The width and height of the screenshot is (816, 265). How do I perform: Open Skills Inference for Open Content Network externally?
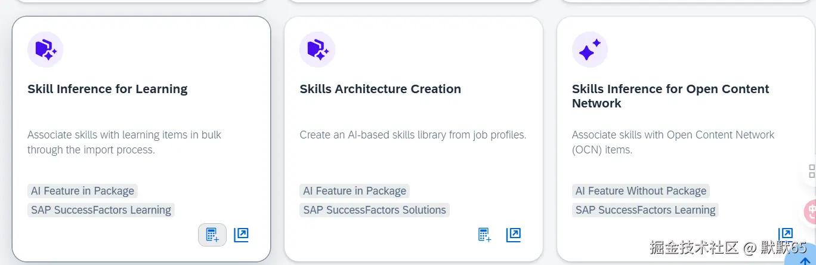(x=786, y=233)
